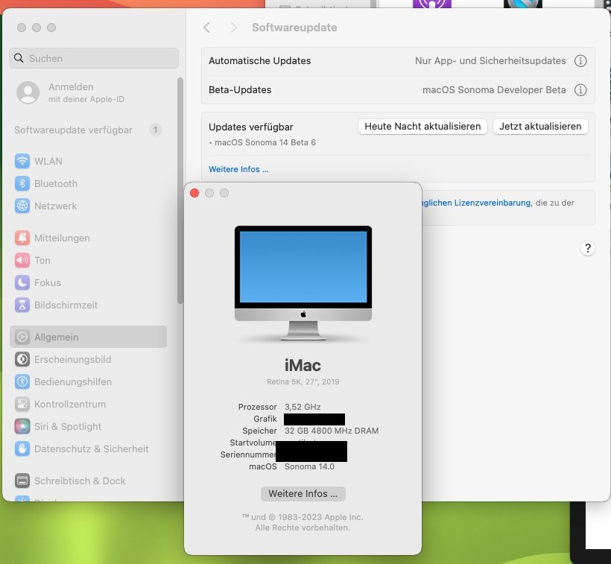
Task: Click the update count badge 1
Action: [x=156, y=130]
